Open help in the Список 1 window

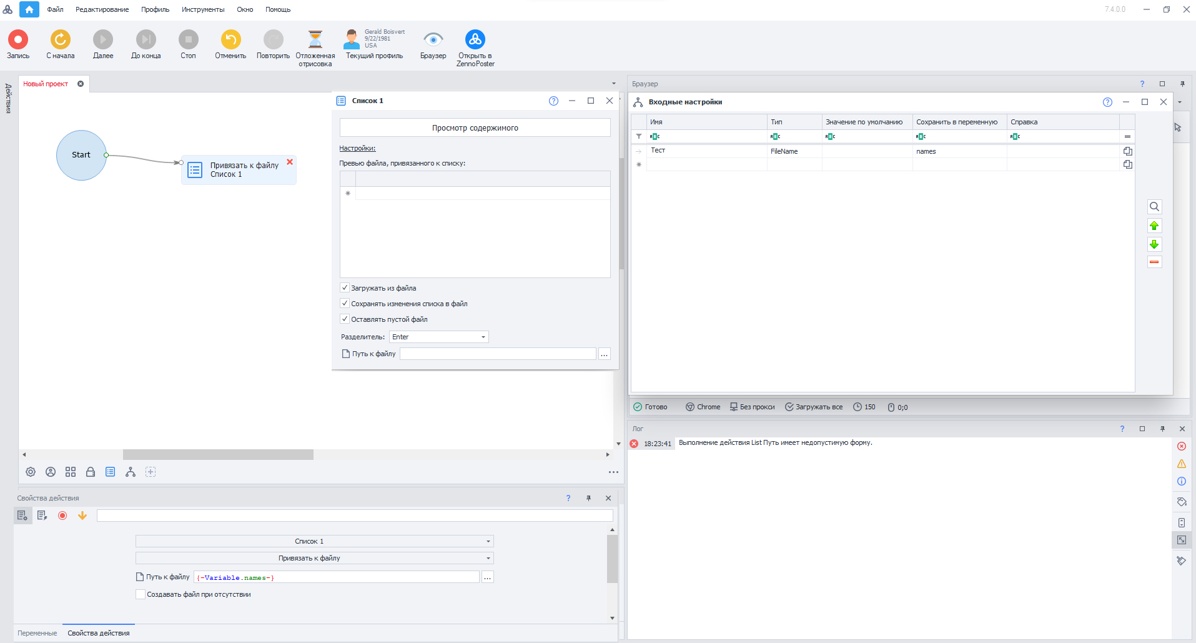pyautogui.click(x=553, y=101)
